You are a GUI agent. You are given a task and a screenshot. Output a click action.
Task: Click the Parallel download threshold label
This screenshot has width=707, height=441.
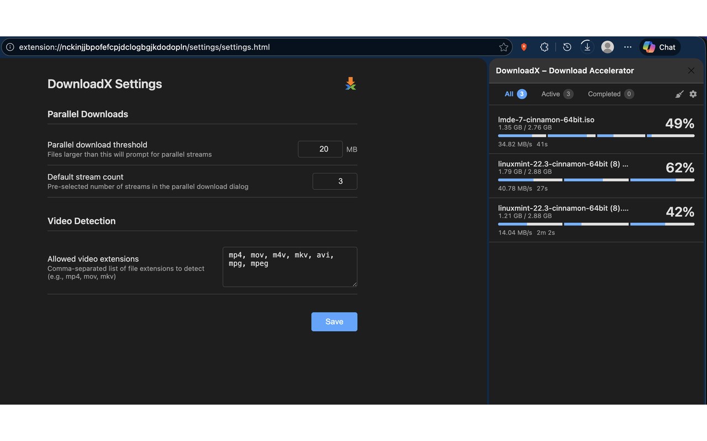point(97,145)
